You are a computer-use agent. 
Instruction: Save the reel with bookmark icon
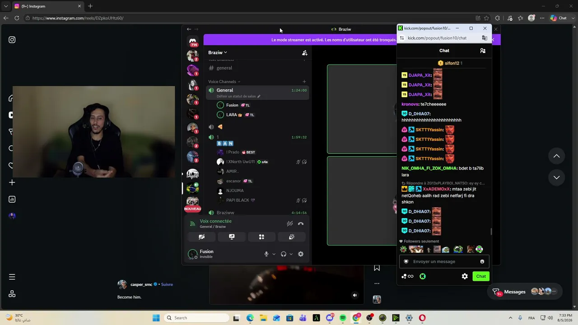tap(377, 268)
